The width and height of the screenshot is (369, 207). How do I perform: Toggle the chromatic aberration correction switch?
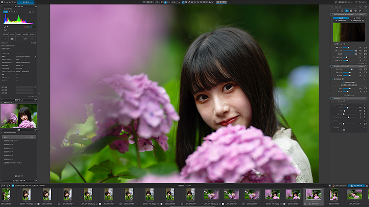point(333,79)
